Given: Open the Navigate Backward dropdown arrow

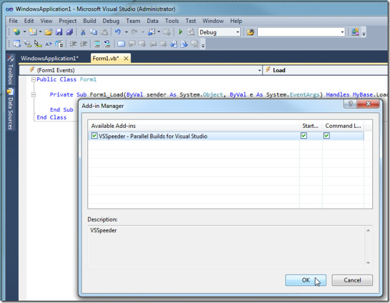Looking at the screenshot, I should 159,32.
